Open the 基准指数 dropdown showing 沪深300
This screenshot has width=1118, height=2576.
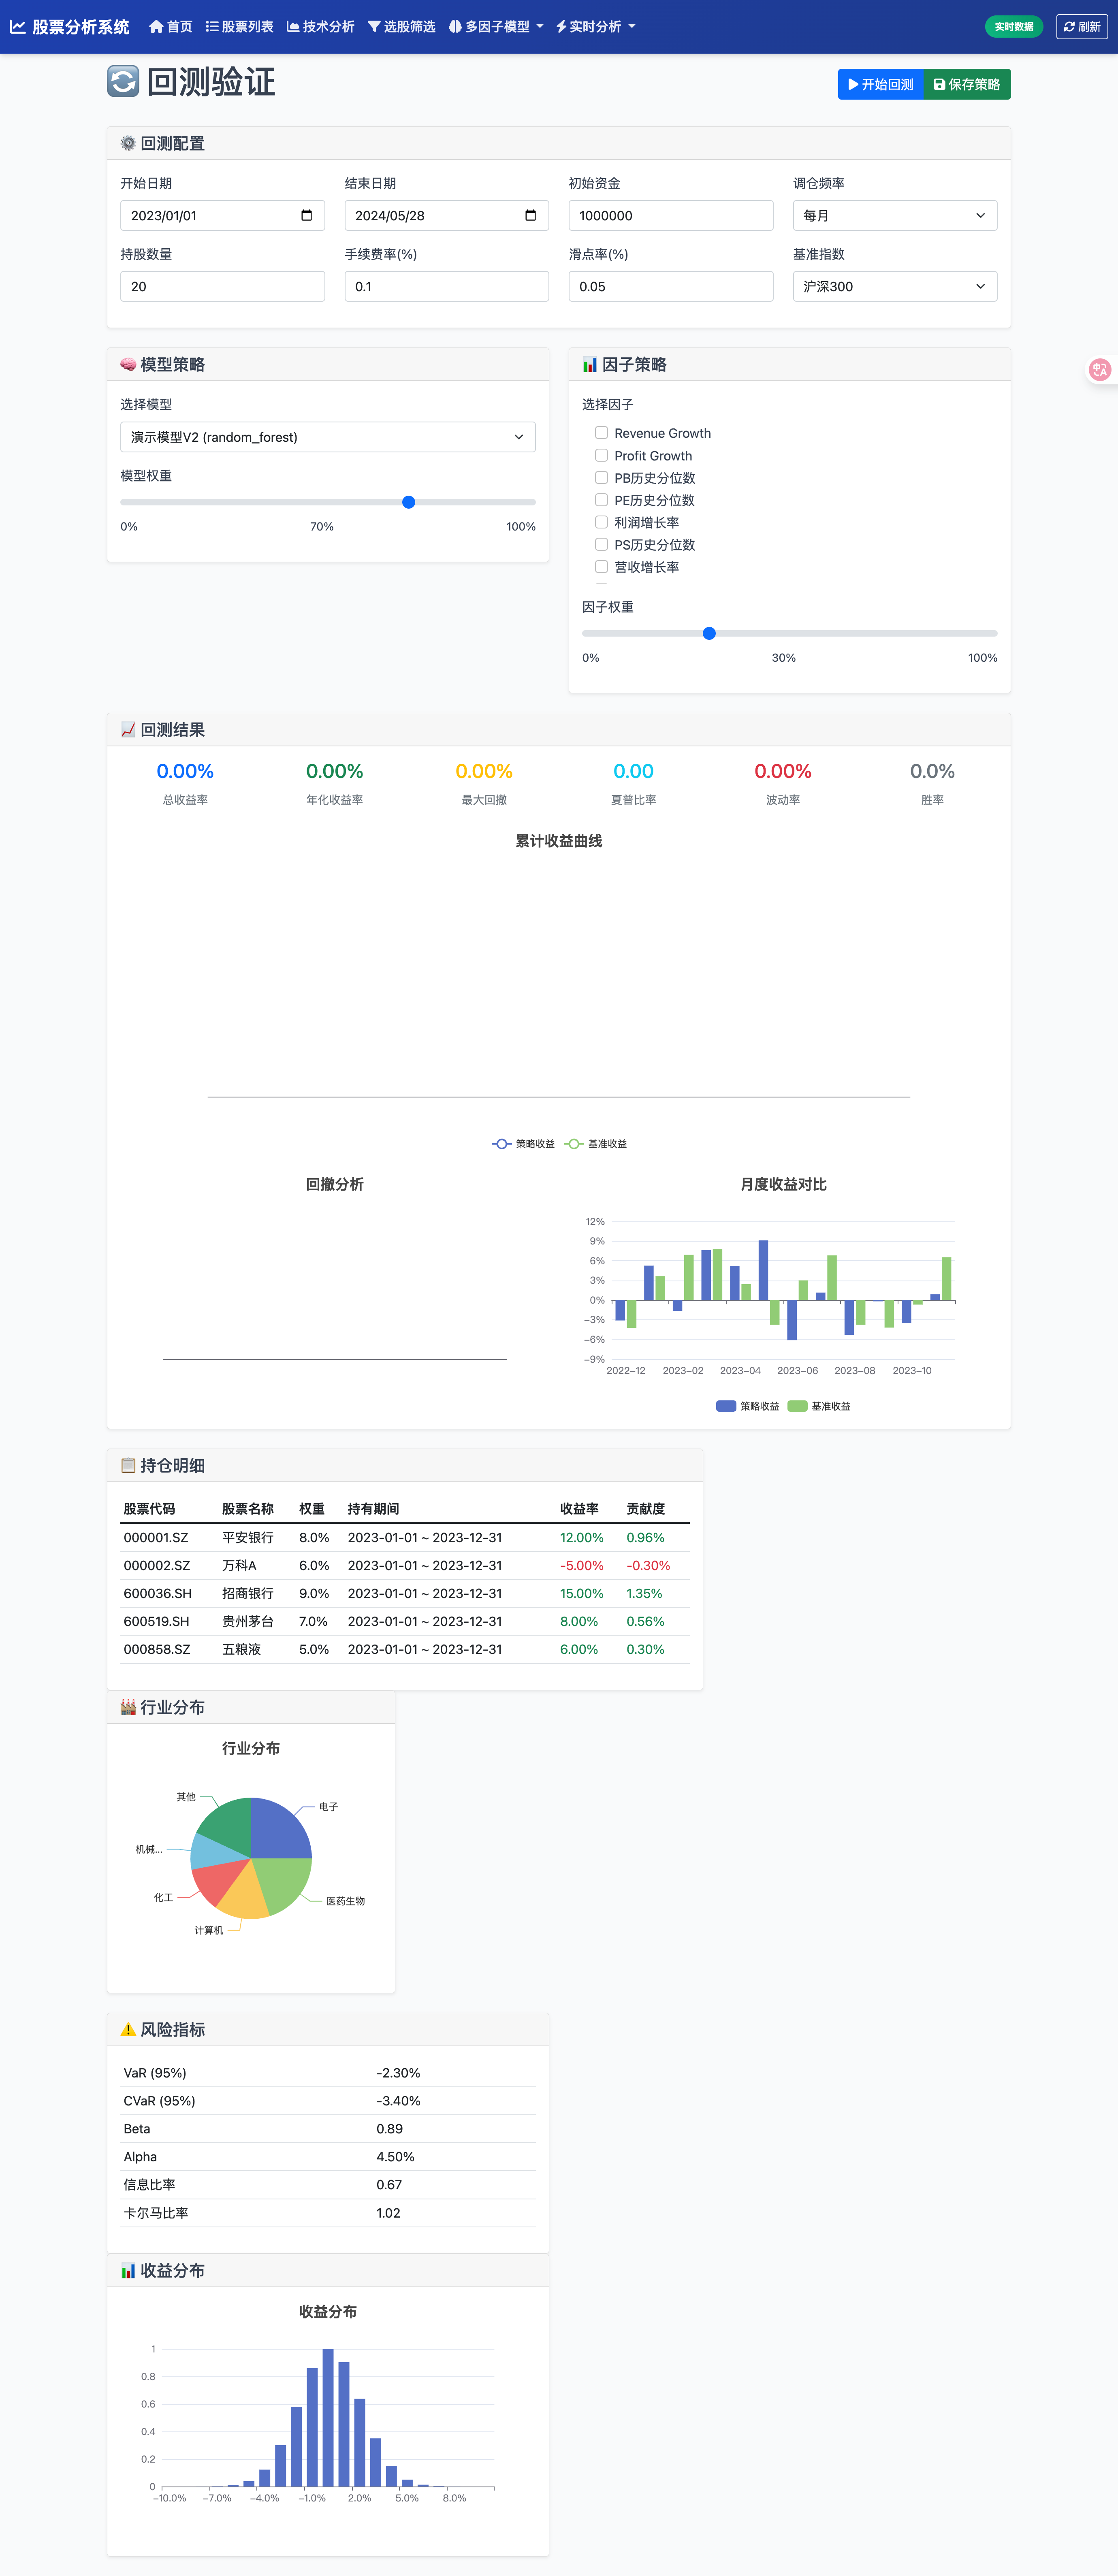click(895, 286)
